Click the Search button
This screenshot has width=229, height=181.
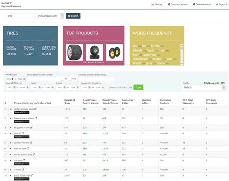coord(73,16)
